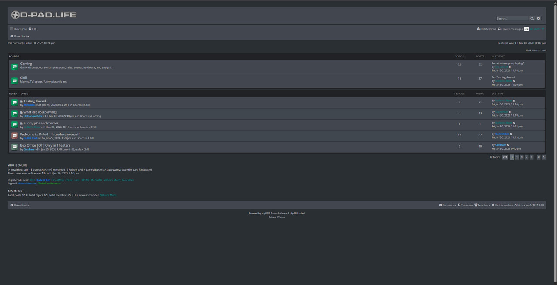Open DoDonPachter's profile from topic author

(33, 116)
